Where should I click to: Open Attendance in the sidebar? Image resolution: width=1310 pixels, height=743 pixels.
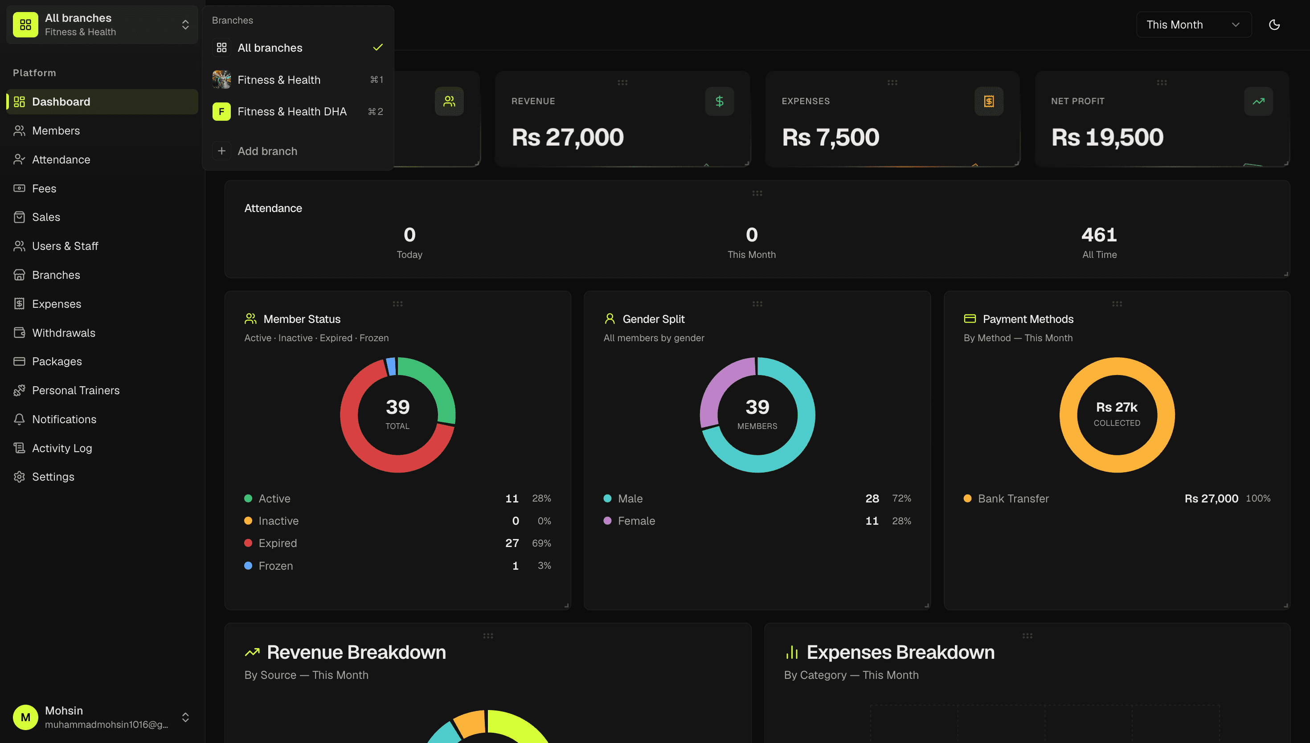pos(102,159)
